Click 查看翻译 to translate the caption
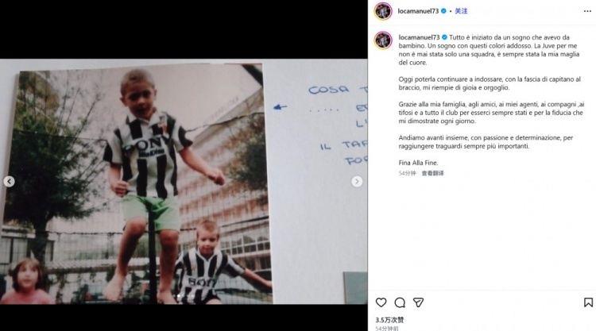The width and height of the screenshot is (596, 331). [x=433, y=173]
